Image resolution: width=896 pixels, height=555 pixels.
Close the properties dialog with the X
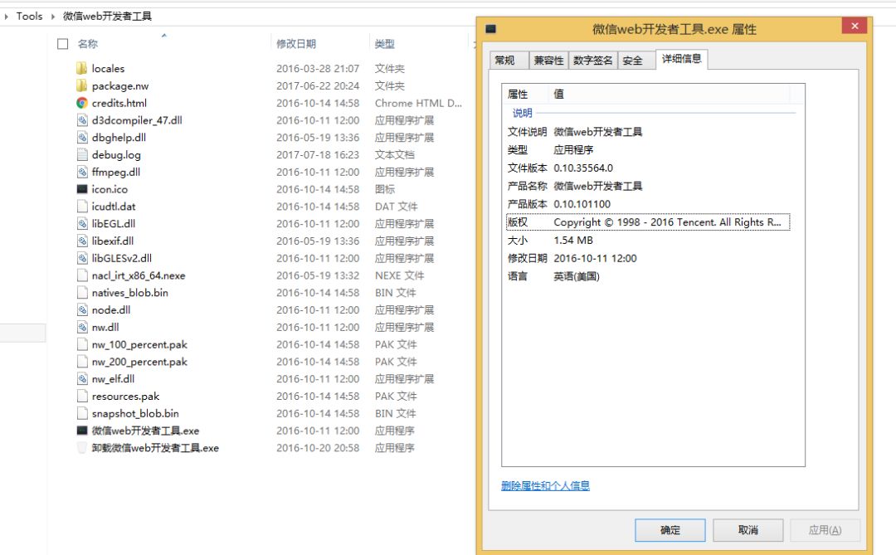point(855,27)
